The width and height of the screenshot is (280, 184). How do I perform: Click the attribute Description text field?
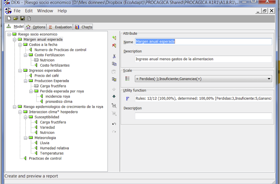tap(203, 59)
